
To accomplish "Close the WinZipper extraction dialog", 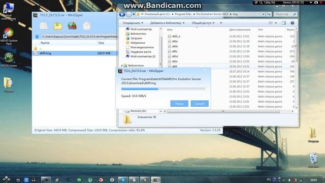I will pyautogui.click(x=205, y=71).
